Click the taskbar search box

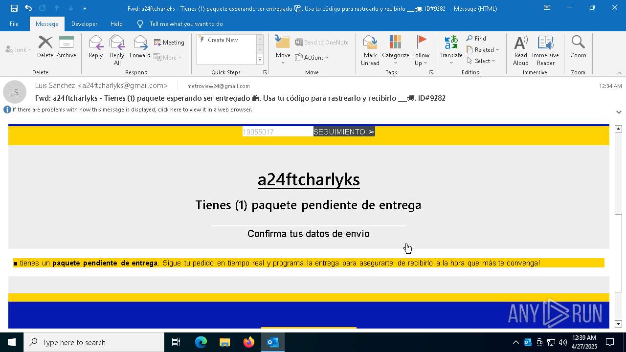[94, 342]
